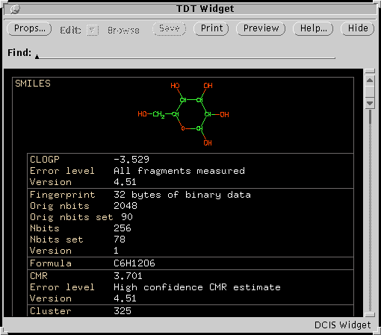Click the scrollbar up arrow
381x335 pixels.
pyautogui.click(x=370, y=81)
